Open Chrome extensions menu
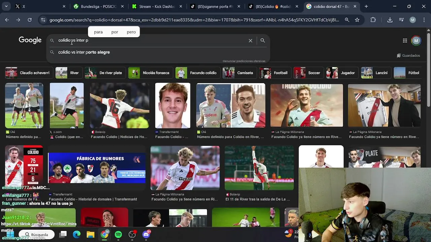Screen dimensions: 431x242 [373, 20]
